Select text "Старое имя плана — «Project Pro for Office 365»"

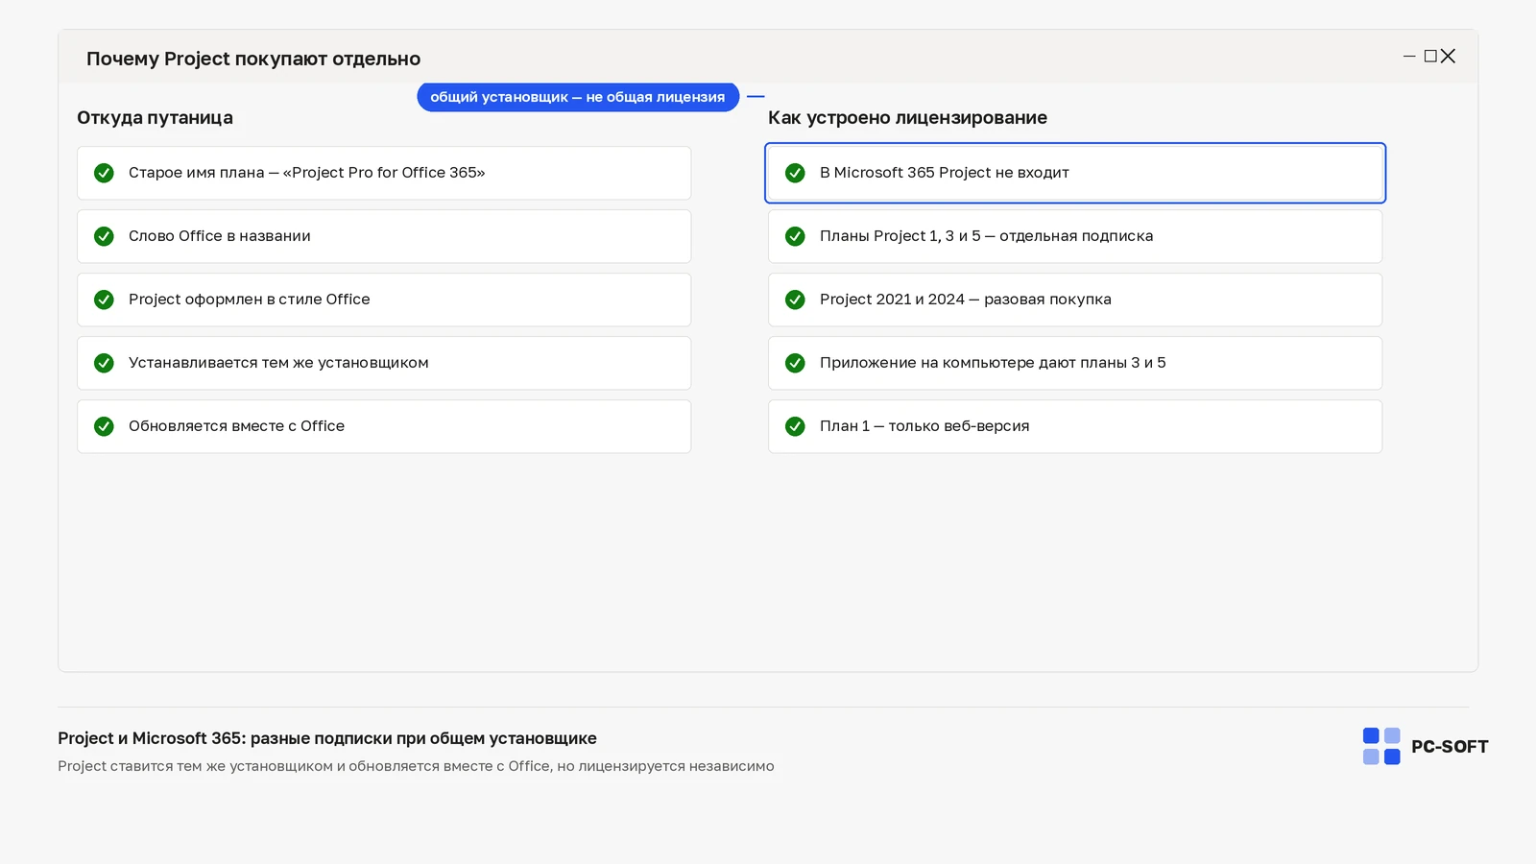307,173
